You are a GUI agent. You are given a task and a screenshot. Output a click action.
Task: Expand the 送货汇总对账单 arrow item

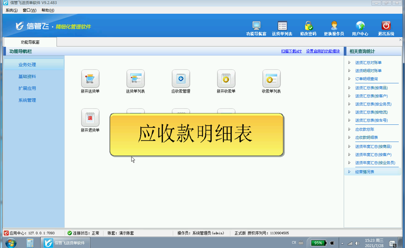pyautogui.click(x=368, y=63)
